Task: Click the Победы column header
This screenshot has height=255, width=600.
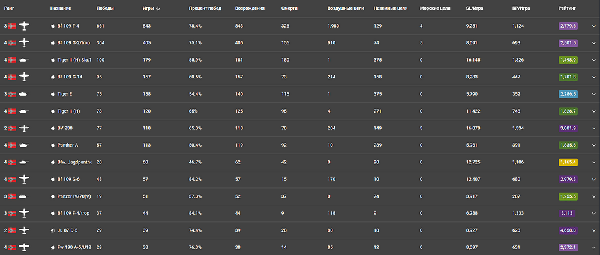Action: (x=105, y=8)
